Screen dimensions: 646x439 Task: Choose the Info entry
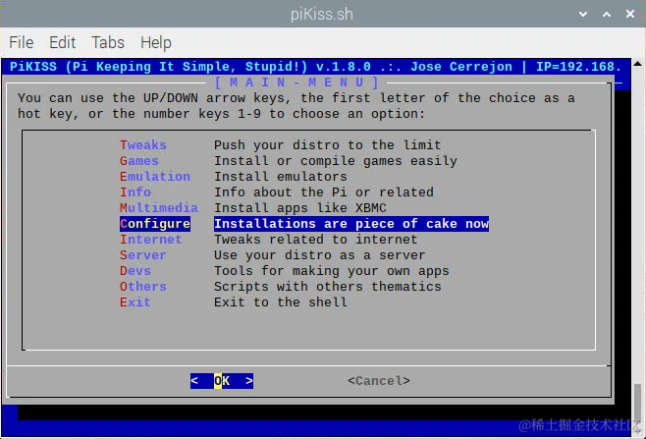(x=135, y=192)
